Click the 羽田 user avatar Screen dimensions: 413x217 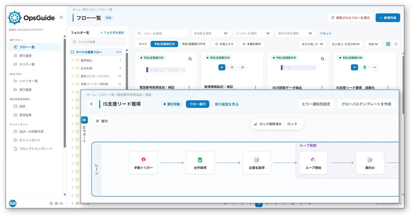pyautogui.click(x=13, y=203)
